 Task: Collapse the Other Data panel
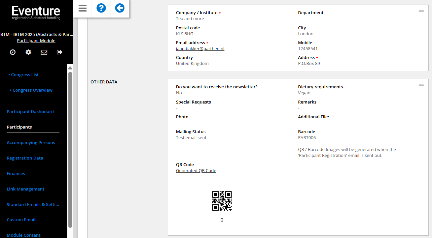click(421, 85)
